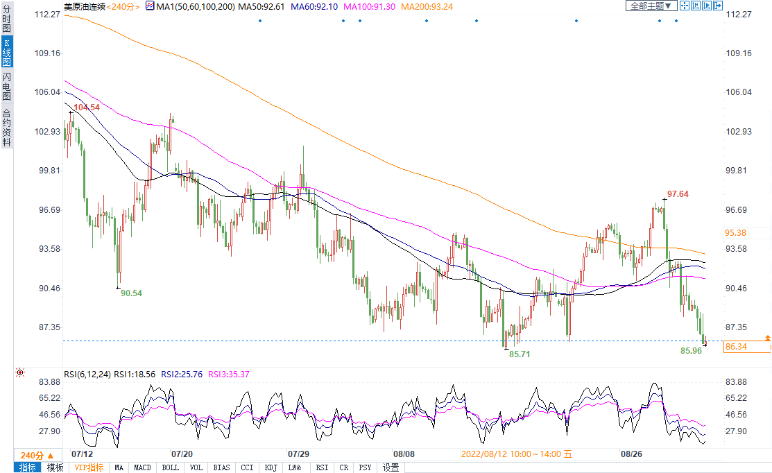The width and height of the screenshot is (772, 473).
Task: Click the 08/26 date marker on the time axis
Action: [x=631, y=454]
